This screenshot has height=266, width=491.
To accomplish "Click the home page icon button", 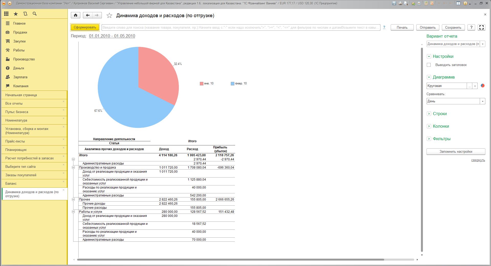I will [75, 15].
